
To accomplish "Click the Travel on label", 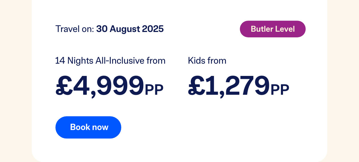I will point(75,29).
